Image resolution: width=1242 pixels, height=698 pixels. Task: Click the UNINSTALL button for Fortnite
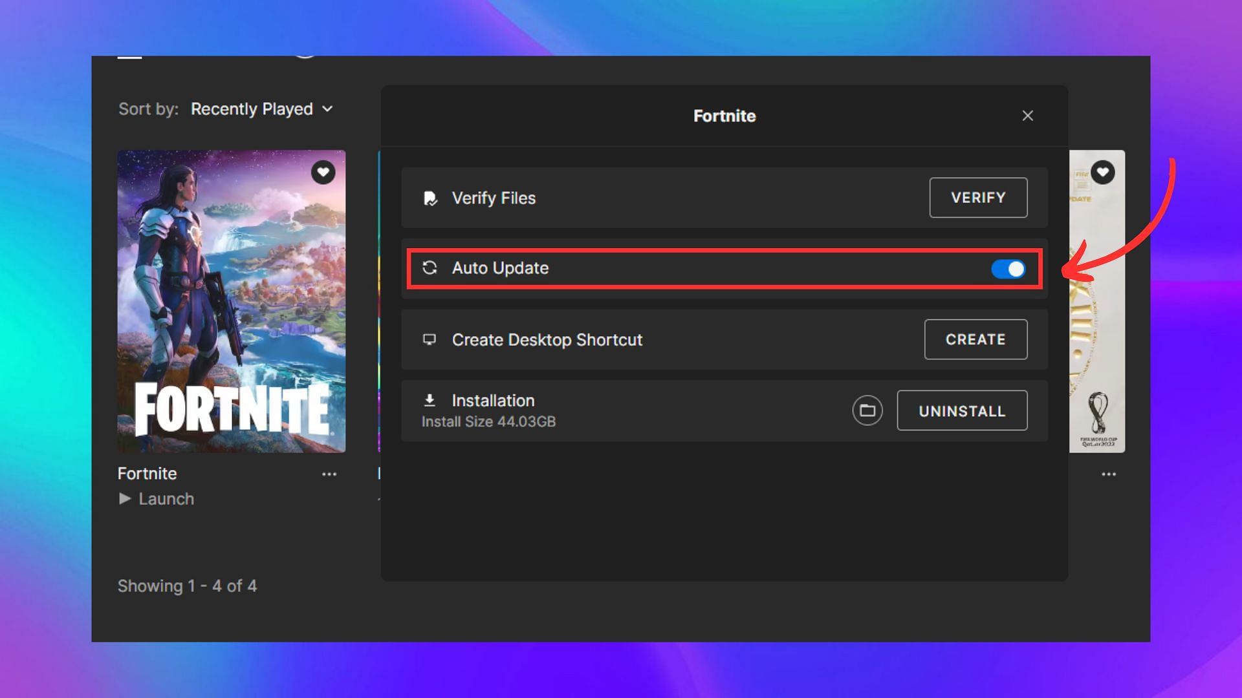point(962,410)
